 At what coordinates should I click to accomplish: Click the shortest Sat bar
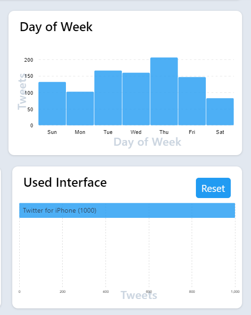point(220,112)
